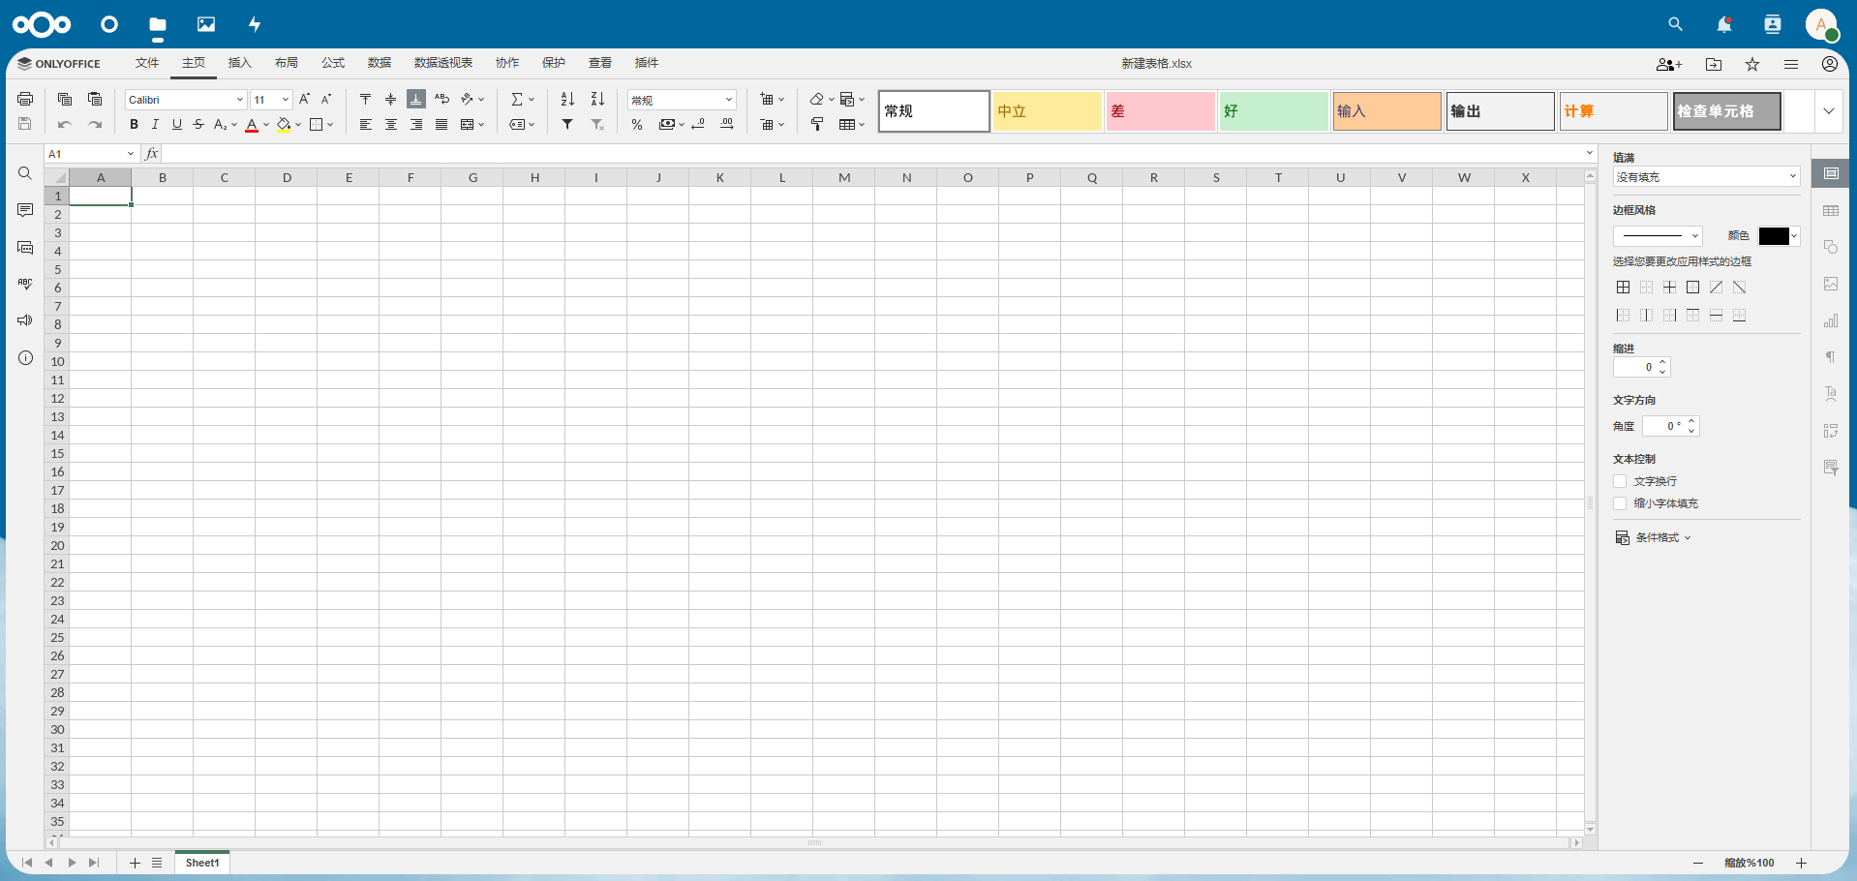The width and height of the screenshot is (1857, 881).
Task: Align text right
Action: [x=416, y=124]
